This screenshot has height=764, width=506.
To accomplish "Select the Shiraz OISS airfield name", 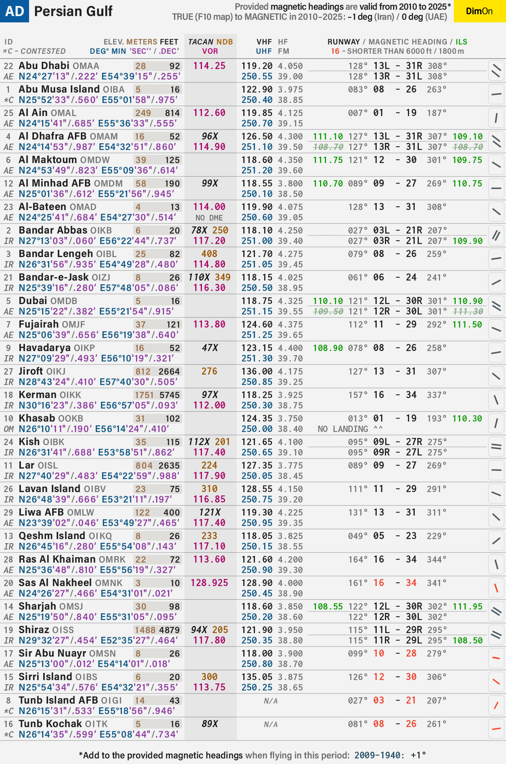I will point(46,630).
